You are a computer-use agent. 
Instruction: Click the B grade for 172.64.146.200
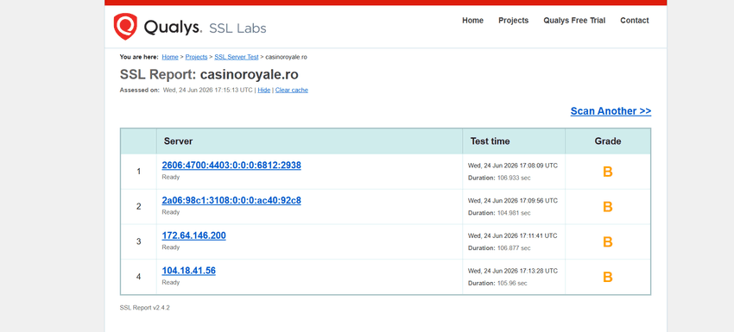click(608, 242)
